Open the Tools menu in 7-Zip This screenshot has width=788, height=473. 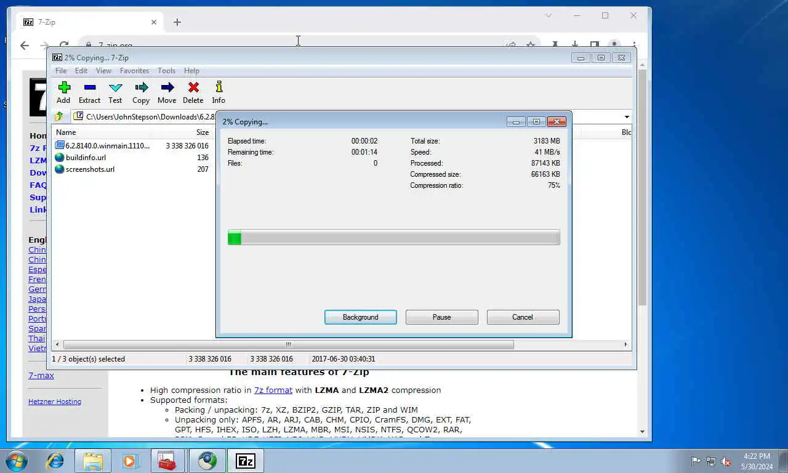tap(166, 71)
